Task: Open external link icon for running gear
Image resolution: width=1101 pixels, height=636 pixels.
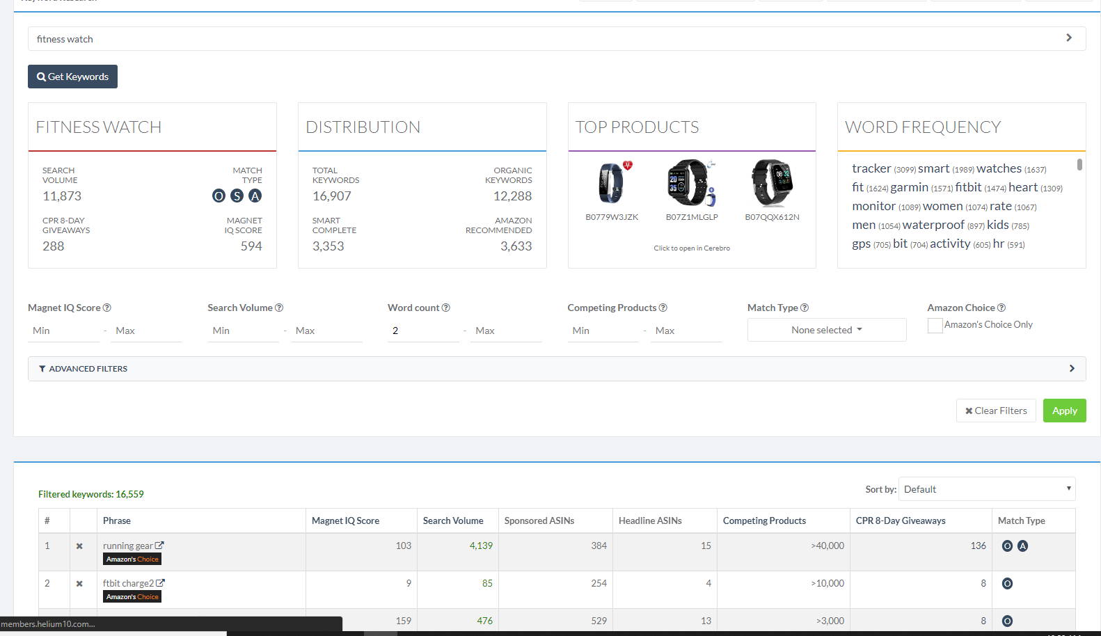Action: coord(159,546)
